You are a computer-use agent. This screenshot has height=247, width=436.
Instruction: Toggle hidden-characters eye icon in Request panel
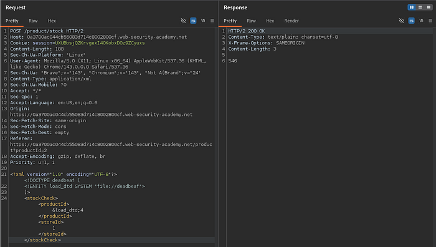183,21
